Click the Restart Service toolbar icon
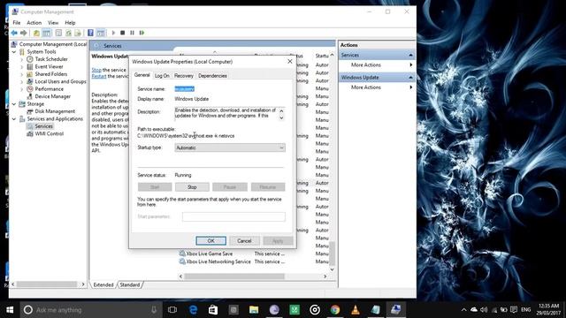The width and height of the screenshot is (566, 318). pyautogui.click(x=141, y=33)
